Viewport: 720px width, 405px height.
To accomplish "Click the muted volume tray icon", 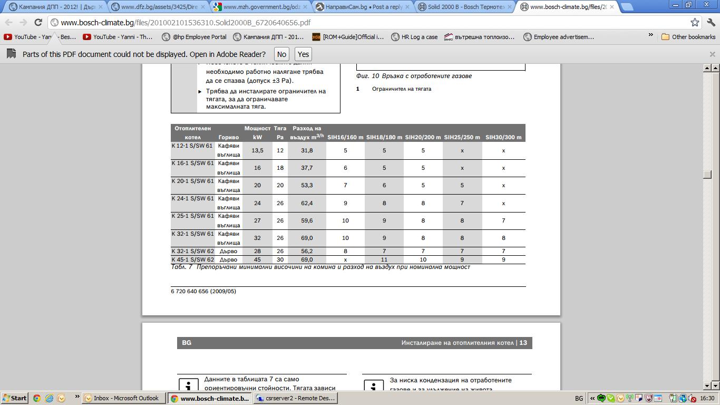I will [x=692, y=398].
